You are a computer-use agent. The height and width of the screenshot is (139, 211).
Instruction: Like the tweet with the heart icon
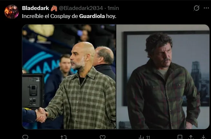click(102, 137)
